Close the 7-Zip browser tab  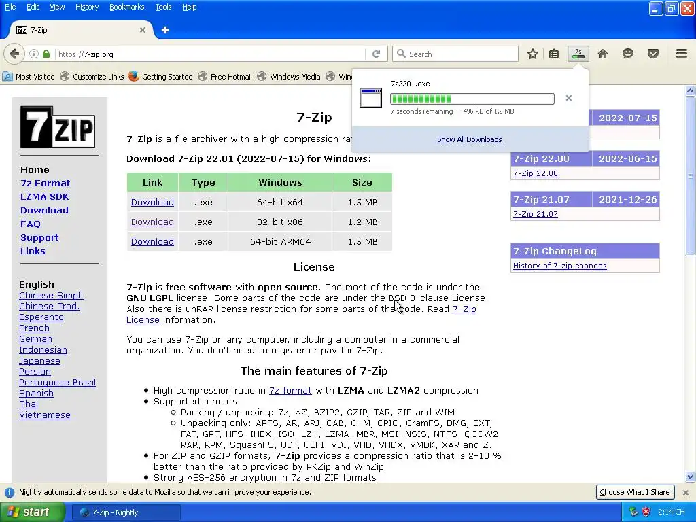143,30
